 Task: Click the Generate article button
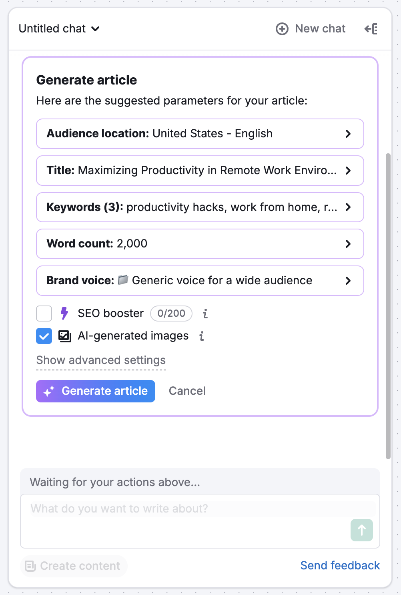[95, 391]
